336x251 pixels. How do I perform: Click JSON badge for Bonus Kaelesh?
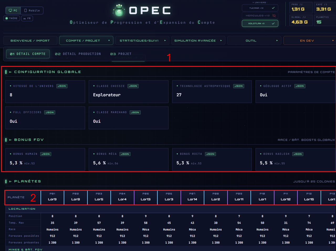298,154
